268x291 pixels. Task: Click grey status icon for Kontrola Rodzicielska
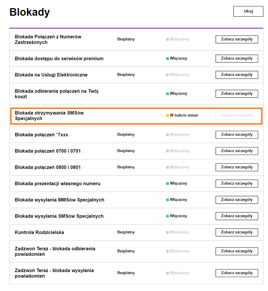[167, 232]
